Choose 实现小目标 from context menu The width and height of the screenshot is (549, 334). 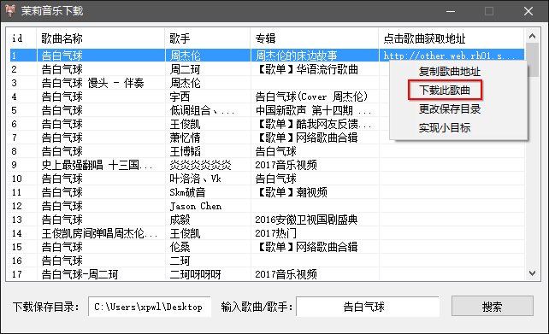(x=445, y=127)
